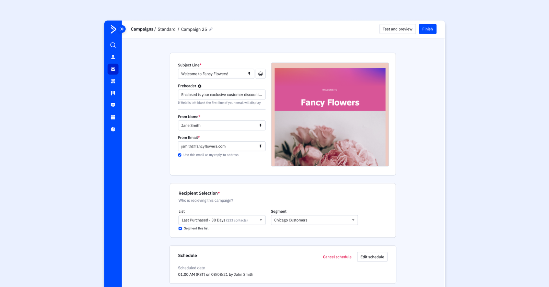Click pencil icon to rename Campaign 25
The width and height of the screenshot is (549, 287).
[x=211, y=29]
